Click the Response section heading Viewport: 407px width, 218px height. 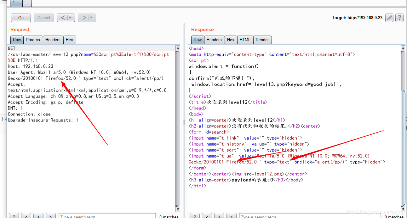coord(203,30)
